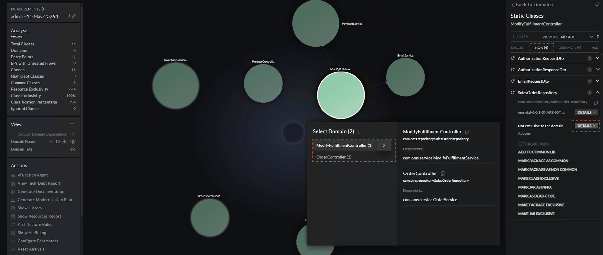The width and height of the screenshot is (603, 255).
Task: Switch to the EXCL (2) tab
Action: click(x=517, y=48)
